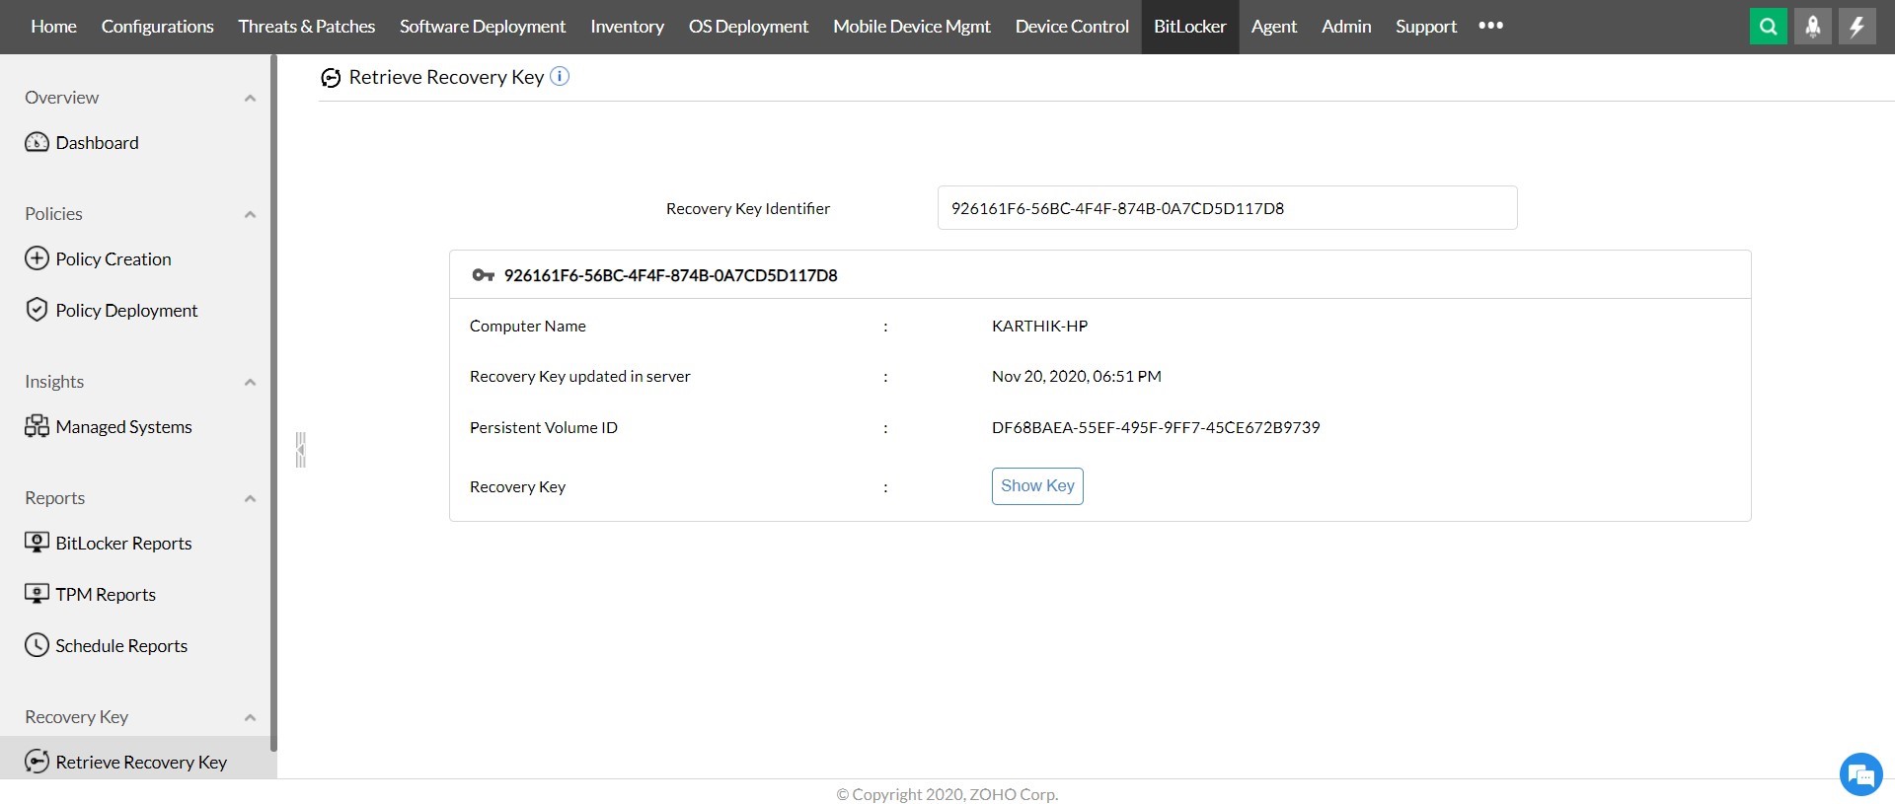1895x804 pixels.
Task: Open the Configurations tab
Action: click(x=158, y=27)
